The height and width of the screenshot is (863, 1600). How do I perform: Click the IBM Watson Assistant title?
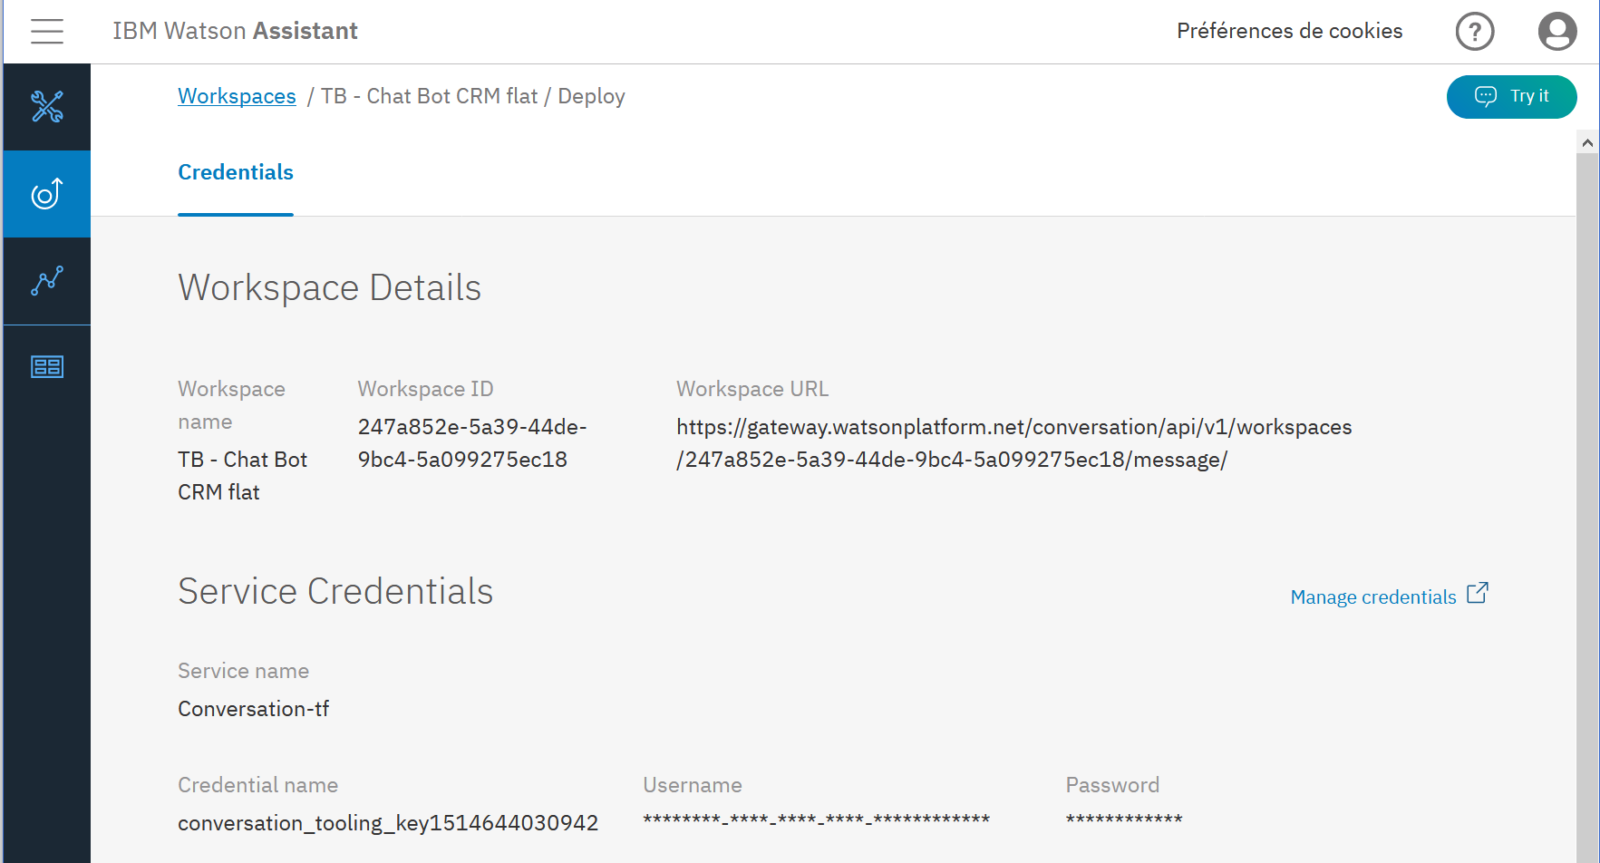(x=235, y=31)
